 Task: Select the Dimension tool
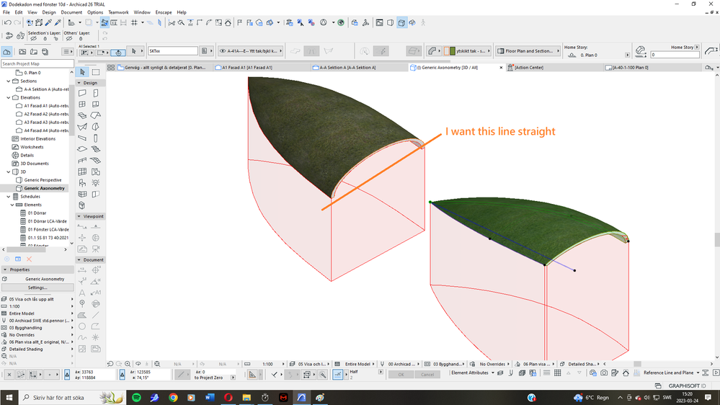[x=82, y=270]
